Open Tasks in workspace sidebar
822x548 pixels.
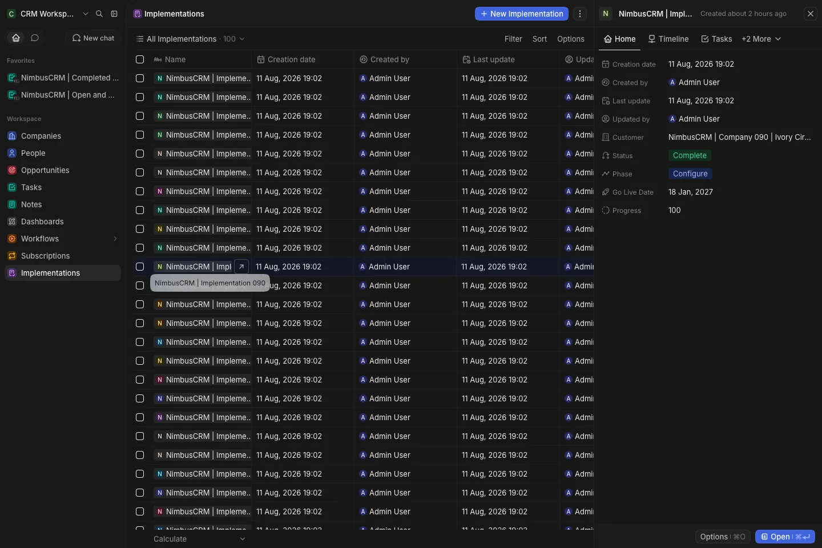click(x=63, y=187)
